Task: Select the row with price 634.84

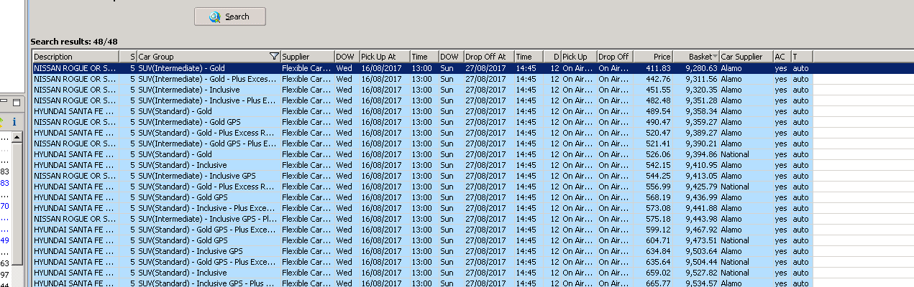Action: (423, 251)
